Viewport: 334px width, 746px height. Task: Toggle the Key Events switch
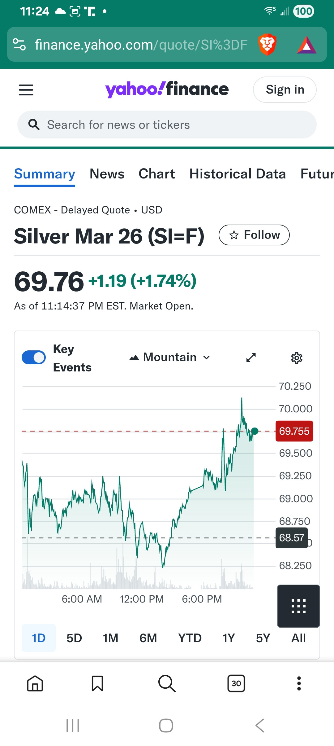(x=34, y=358)
